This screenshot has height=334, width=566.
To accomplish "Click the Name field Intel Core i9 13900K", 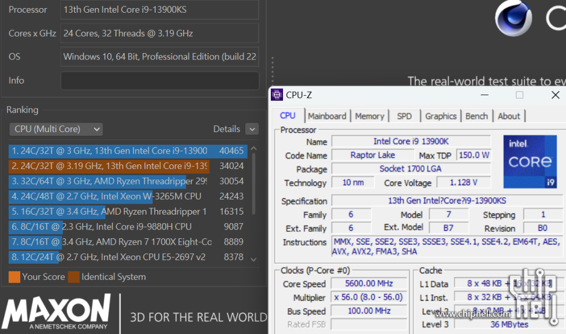I will (x=411, y=141).
